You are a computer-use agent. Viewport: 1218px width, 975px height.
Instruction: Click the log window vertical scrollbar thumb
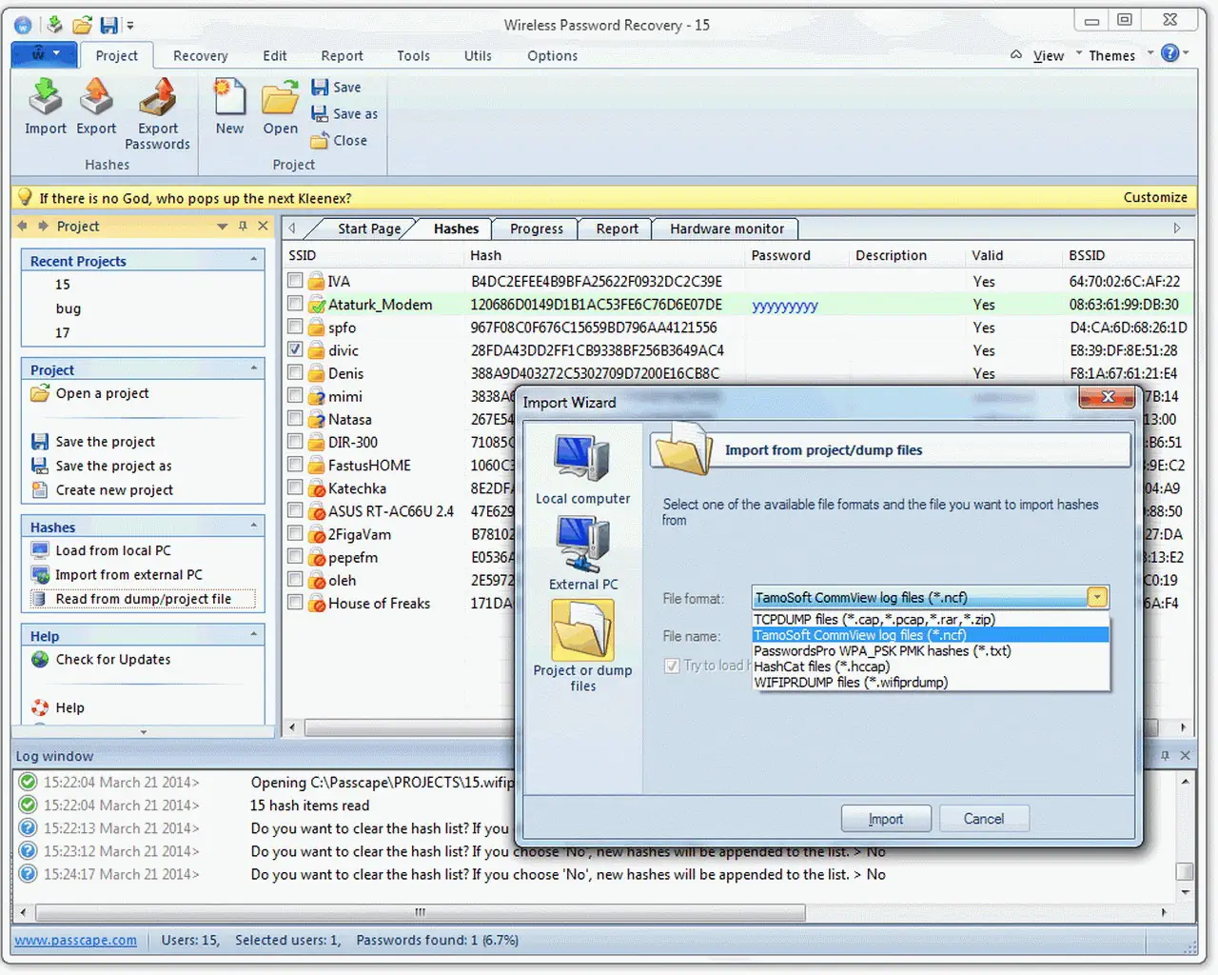1185,871
